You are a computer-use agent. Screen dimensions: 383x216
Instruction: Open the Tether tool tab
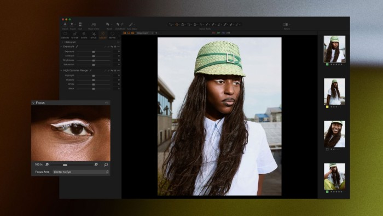[75, 35]
